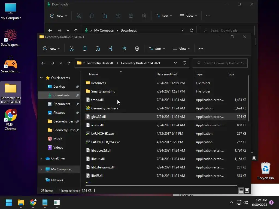
Task: Go up one level in the Downloads window
Action: point(76,30)
